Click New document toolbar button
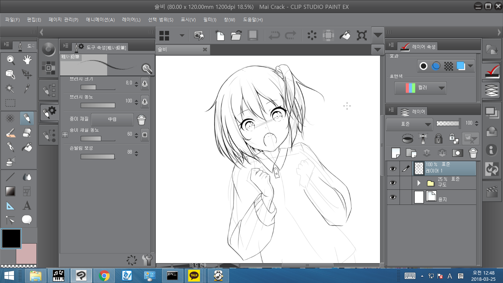 [x=220, y=35]
